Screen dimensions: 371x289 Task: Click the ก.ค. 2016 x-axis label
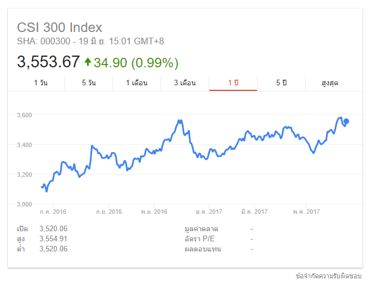[x=53, y=212]
